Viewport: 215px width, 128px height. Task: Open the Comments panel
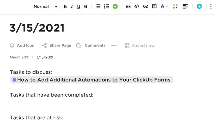point(91,45)
